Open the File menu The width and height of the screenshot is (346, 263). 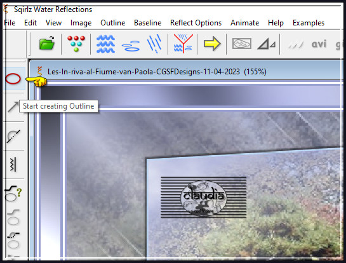click(10, 23)
